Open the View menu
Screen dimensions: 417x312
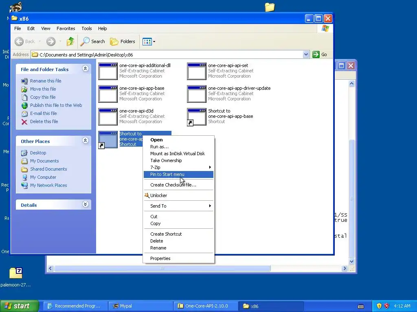coord(46,28)
